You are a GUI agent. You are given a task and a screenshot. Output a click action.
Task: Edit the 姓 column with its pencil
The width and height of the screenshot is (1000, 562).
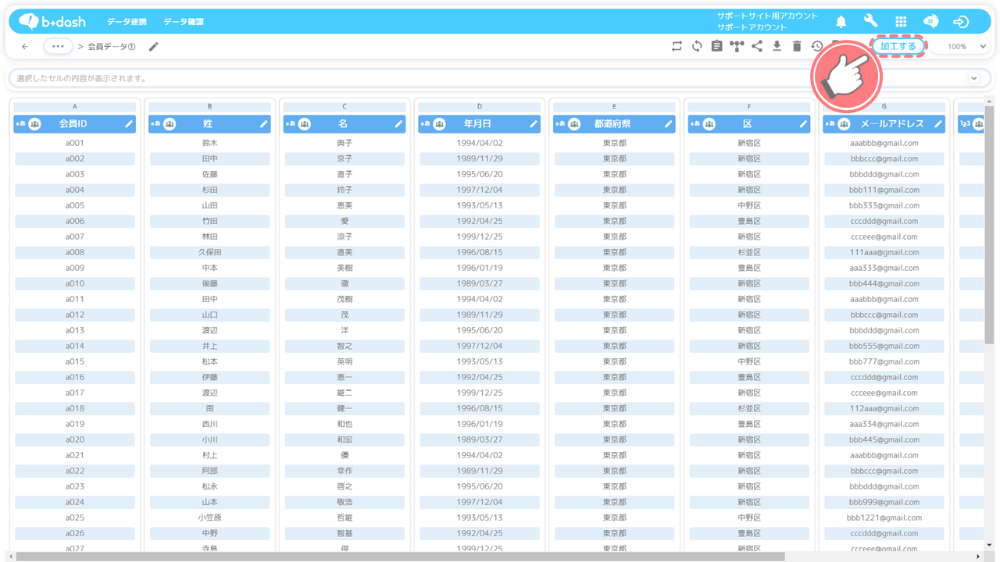tap(264, 124)
